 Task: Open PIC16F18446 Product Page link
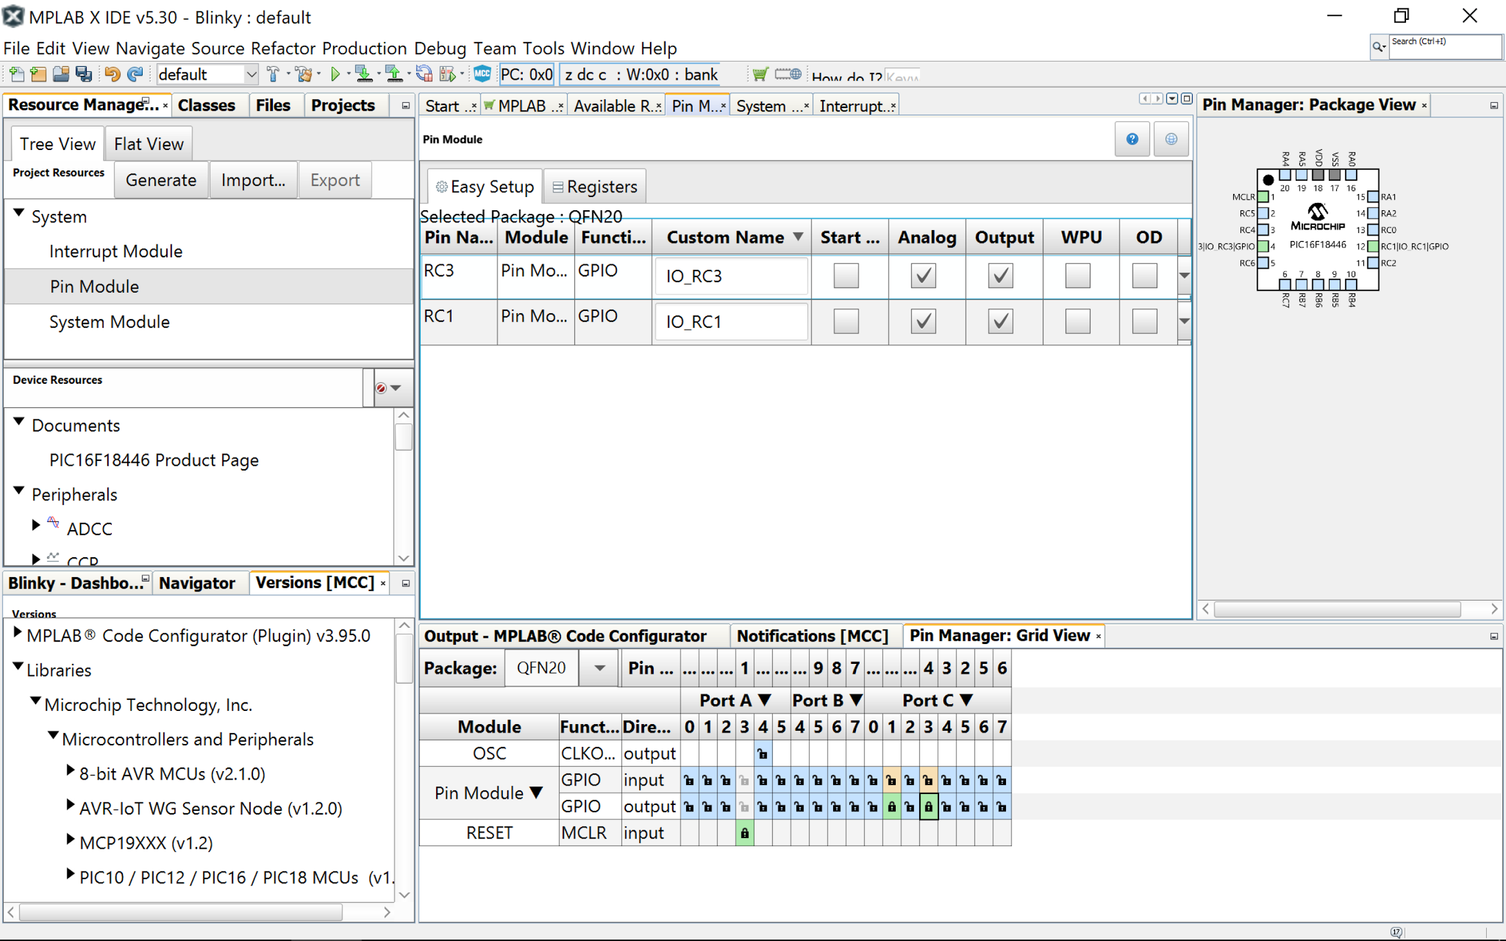(x=154, y=460)
